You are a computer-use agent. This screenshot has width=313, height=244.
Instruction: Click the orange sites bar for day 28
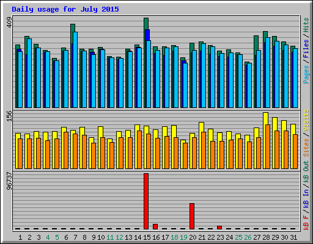pos(268,146)
